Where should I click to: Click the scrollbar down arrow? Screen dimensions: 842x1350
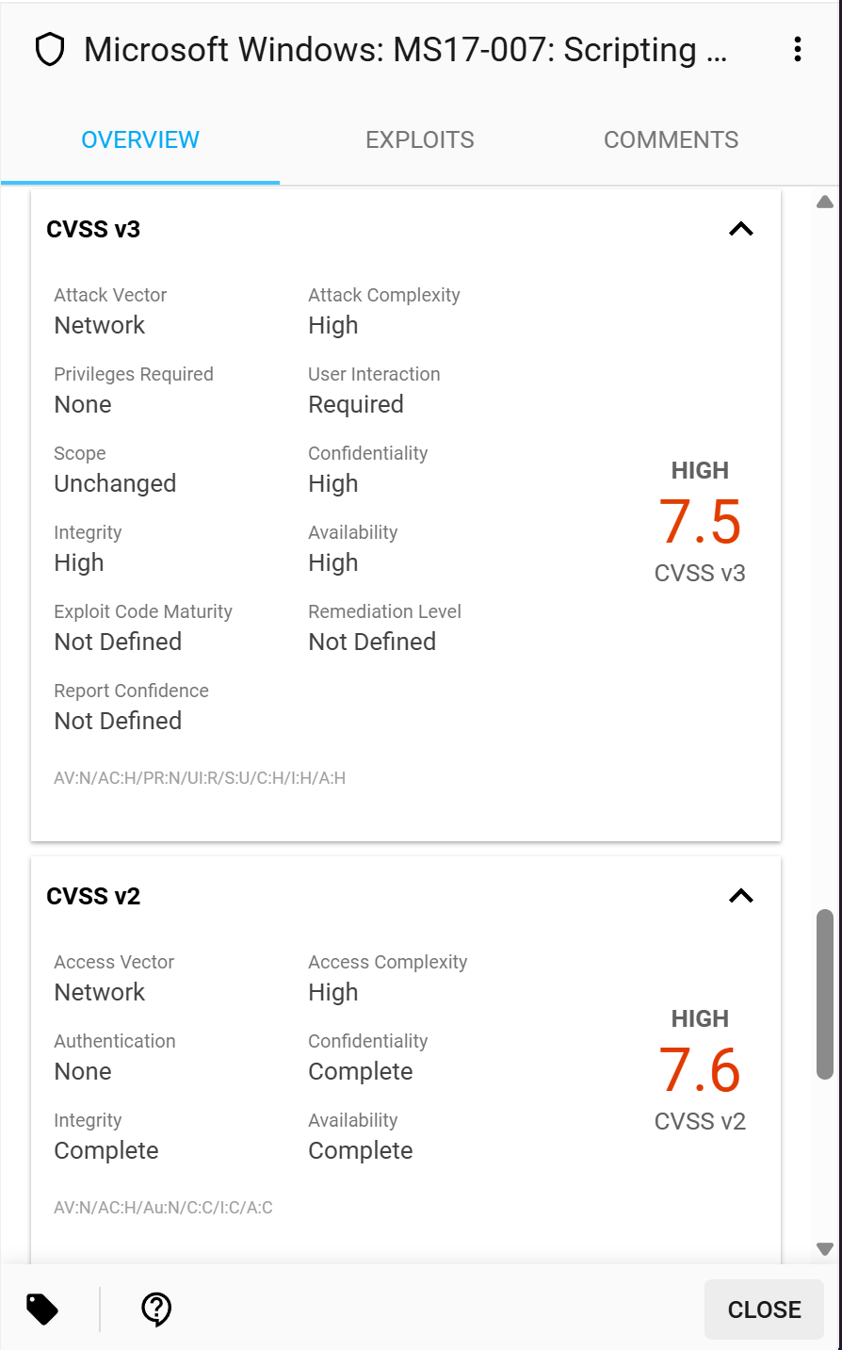825,1249
